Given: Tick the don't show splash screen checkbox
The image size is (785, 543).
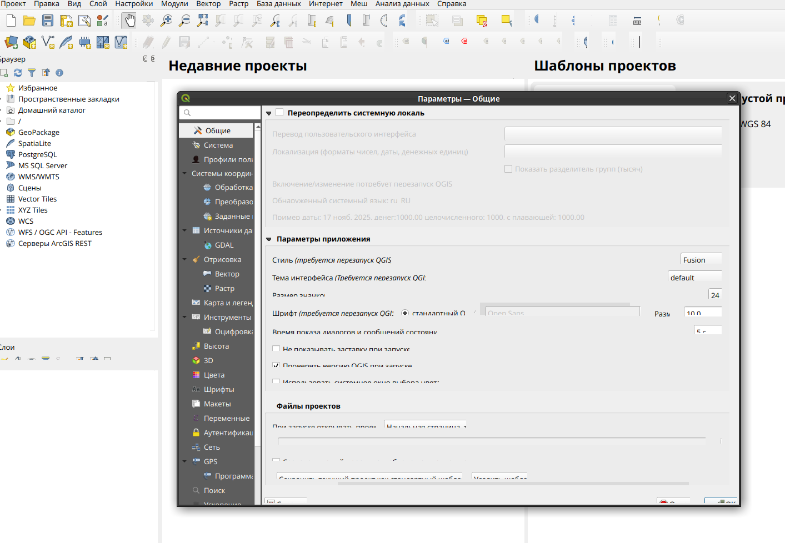Looking at the screenshot, I should (276, 349).
